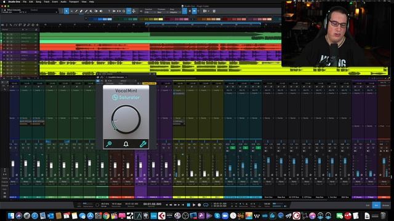Open the VocalMint Saturator plugin name dropdown
This screenshot has width=394, height=221.
tap(118, 77)
